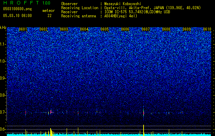Click the Receiving antenna field label
Image resolution: width=215 pixels, height=136 pixels.
pyautogui.click(x=79, y=16)
